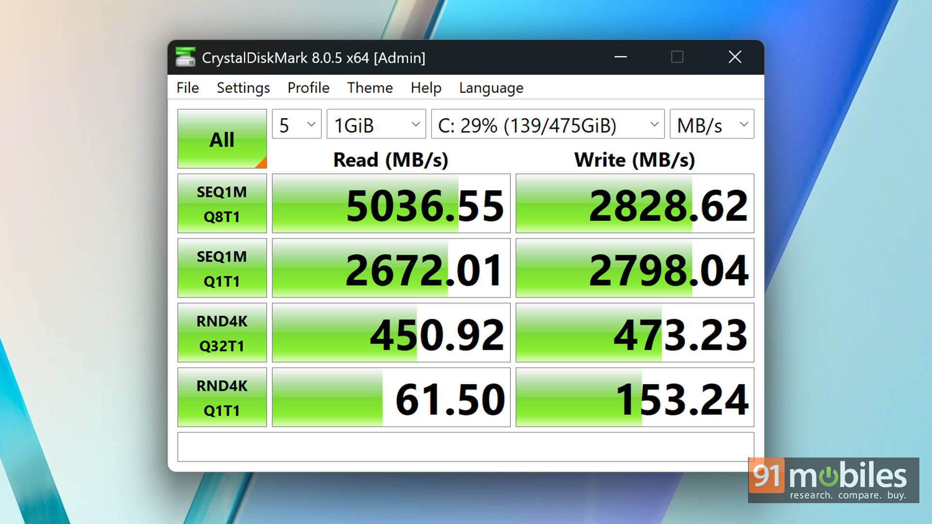Open the Help menu
This screenshot has width=932, height=524.
pyautogui.click(x=426, y=88)
